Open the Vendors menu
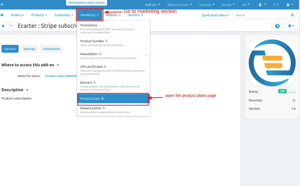This screenshot has width=300, height=186. point(135,15)
